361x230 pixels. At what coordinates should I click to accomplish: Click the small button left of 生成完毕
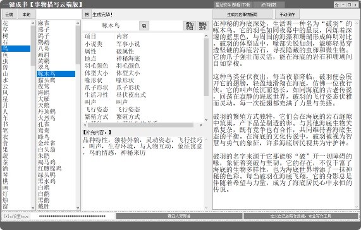point(87,15)
